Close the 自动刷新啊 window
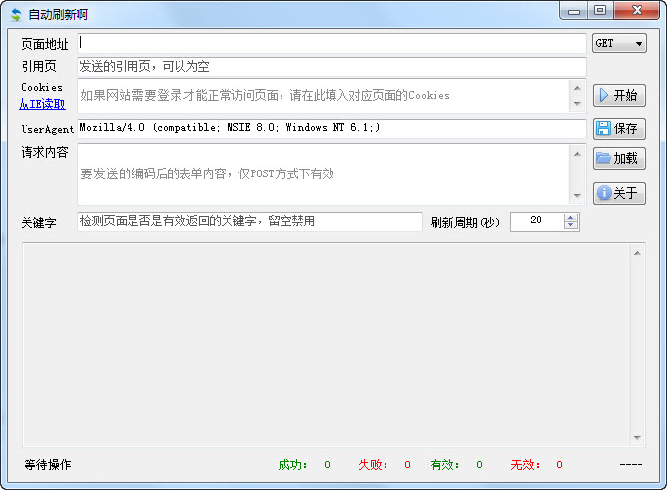This screenshot has height=490, width=667. coord(637,11)
